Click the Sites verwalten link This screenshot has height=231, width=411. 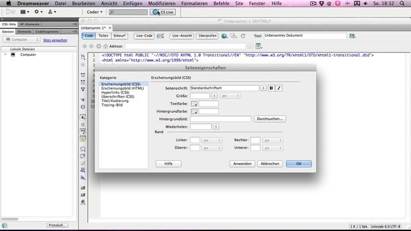[x=55, y=40]
